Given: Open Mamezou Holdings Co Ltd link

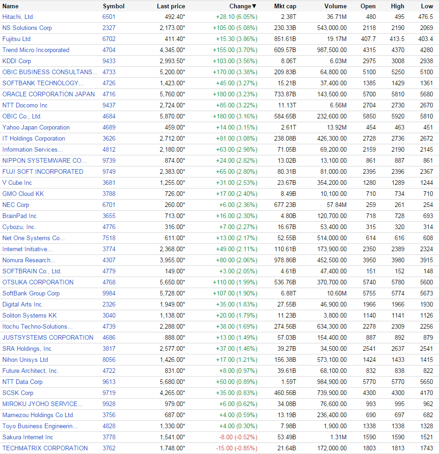Looking at the screenshot, I should [38, 415].
